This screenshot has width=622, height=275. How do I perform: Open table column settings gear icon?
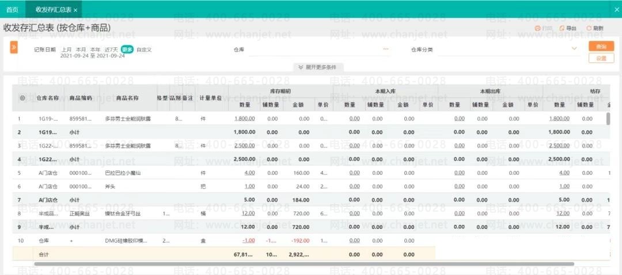(22, 98)
